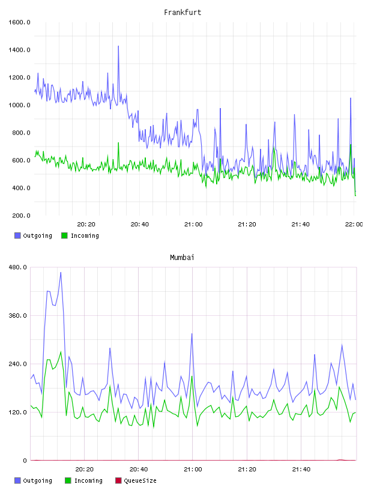Click the 200.0 y-axis label in Frankfurt chart
The height and width of the screenshot is (490, 365).
click(21, 216)
